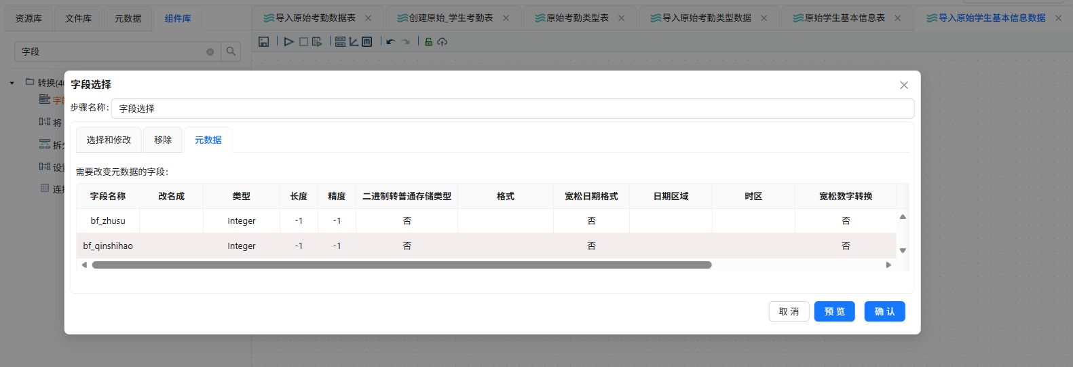Click the 确认 button
Screen dimensions: 1073x367
pos(884,311)
